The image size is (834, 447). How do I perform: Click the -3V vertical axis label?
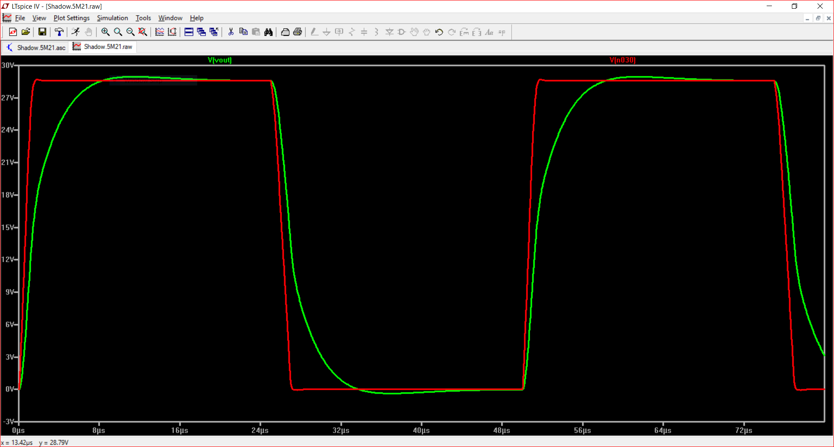[x=9, y=421]
